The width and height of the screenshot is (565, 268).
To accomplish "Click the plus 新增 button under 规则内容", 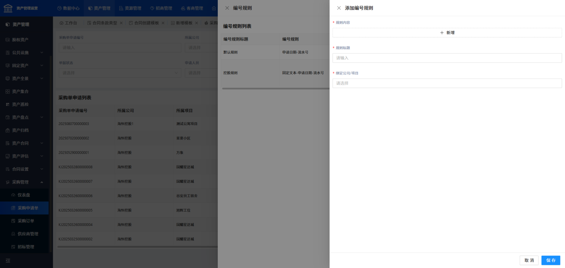I will [447, 33].
